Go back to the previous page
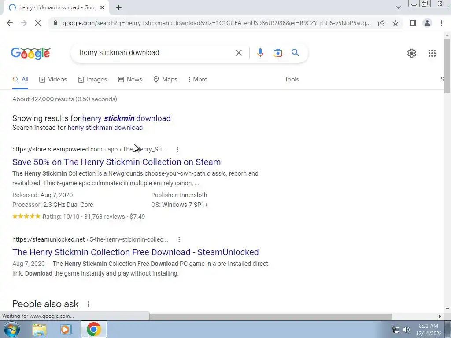 10,23
